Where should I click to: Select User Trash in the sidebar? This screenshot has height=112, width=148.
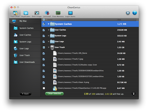(25, 55)
